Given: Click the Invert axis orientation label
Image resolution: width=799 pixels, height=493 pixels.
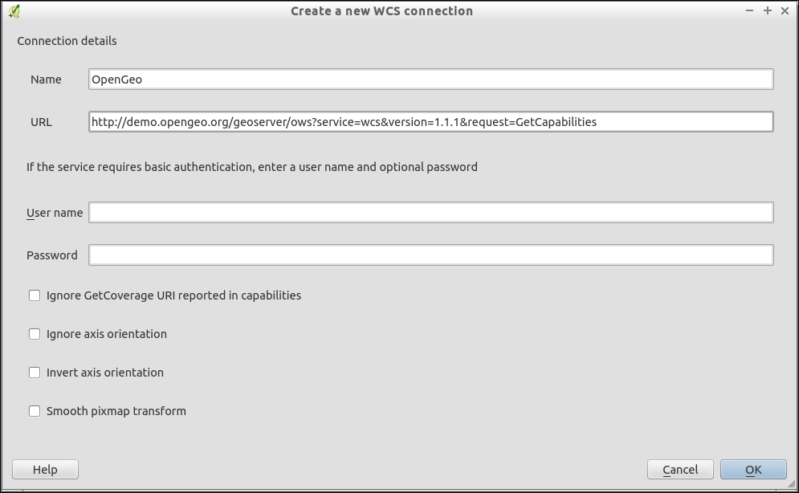Looking at the screenshot, I should 105,373.
